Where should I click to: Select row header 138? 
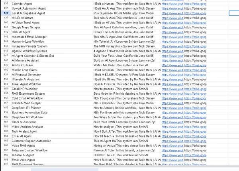[x=6, y=13]
